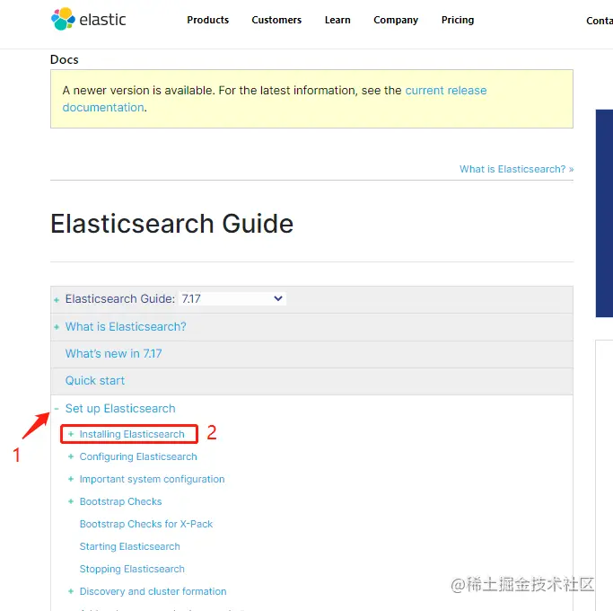The height and width of the screenshot is (611, 613).
Task: Expand the Elasticsearch Guide plus icon
Action: click(x=57, y=300)
